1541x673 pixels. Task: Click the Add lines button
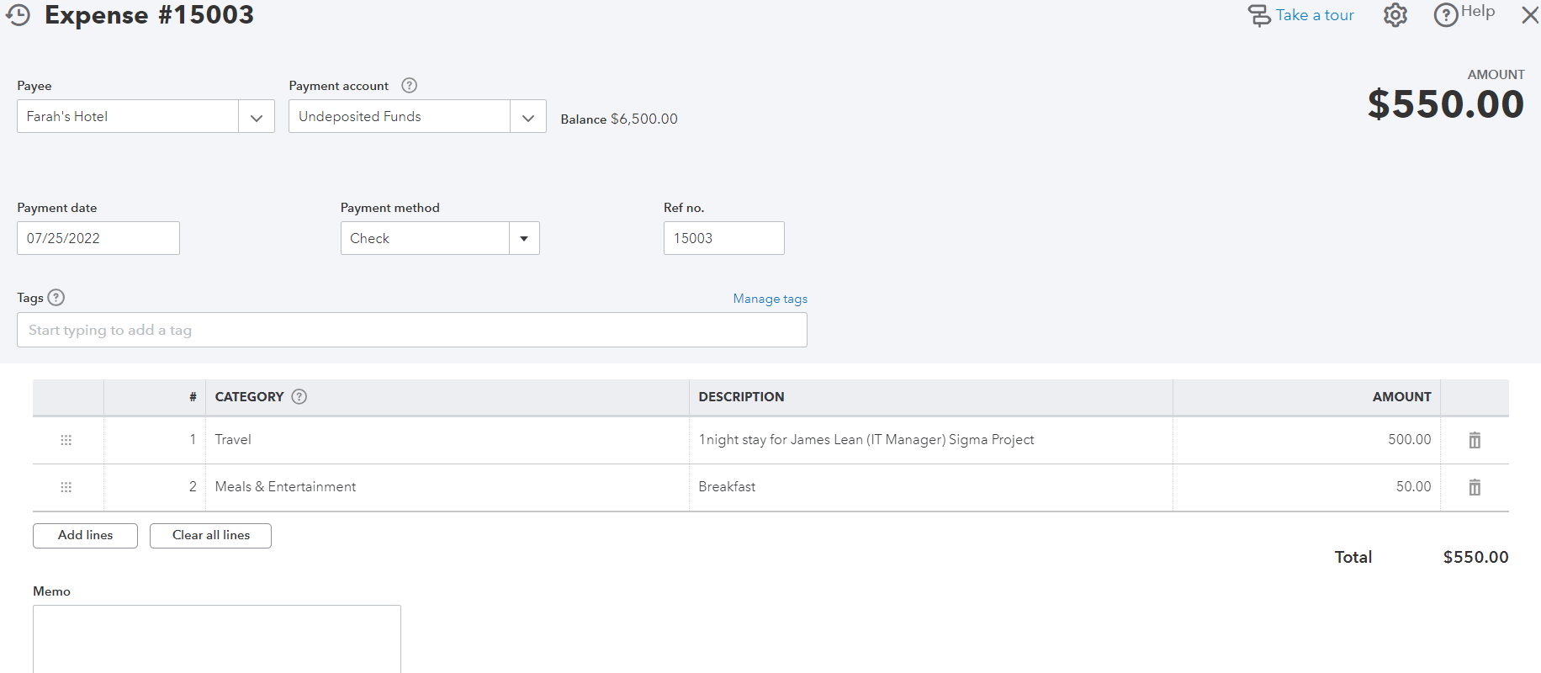click(x=85, y=535)
